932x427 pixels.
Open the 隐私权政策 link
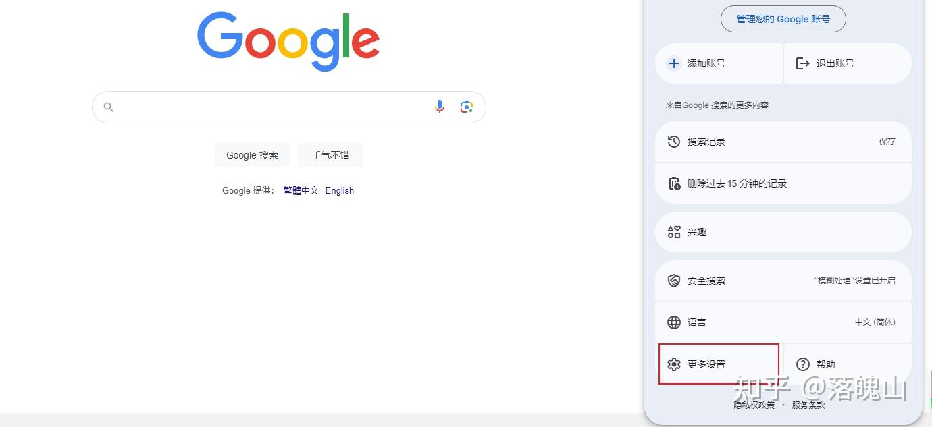pos(754,405)
